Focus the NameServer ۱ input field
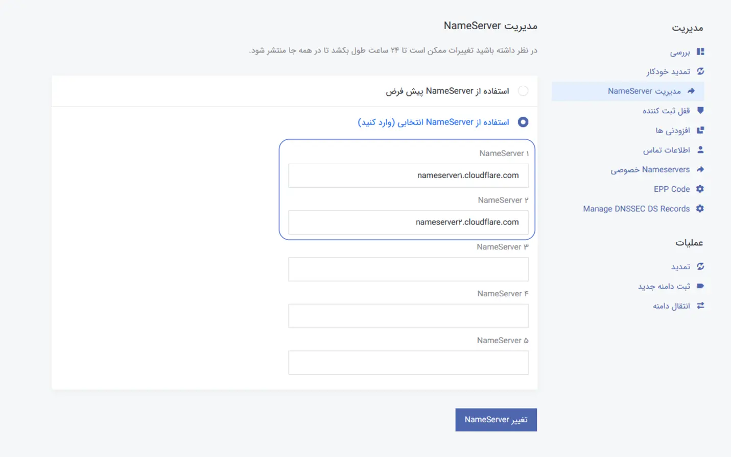Screen dimensions: 731x457 408,175
